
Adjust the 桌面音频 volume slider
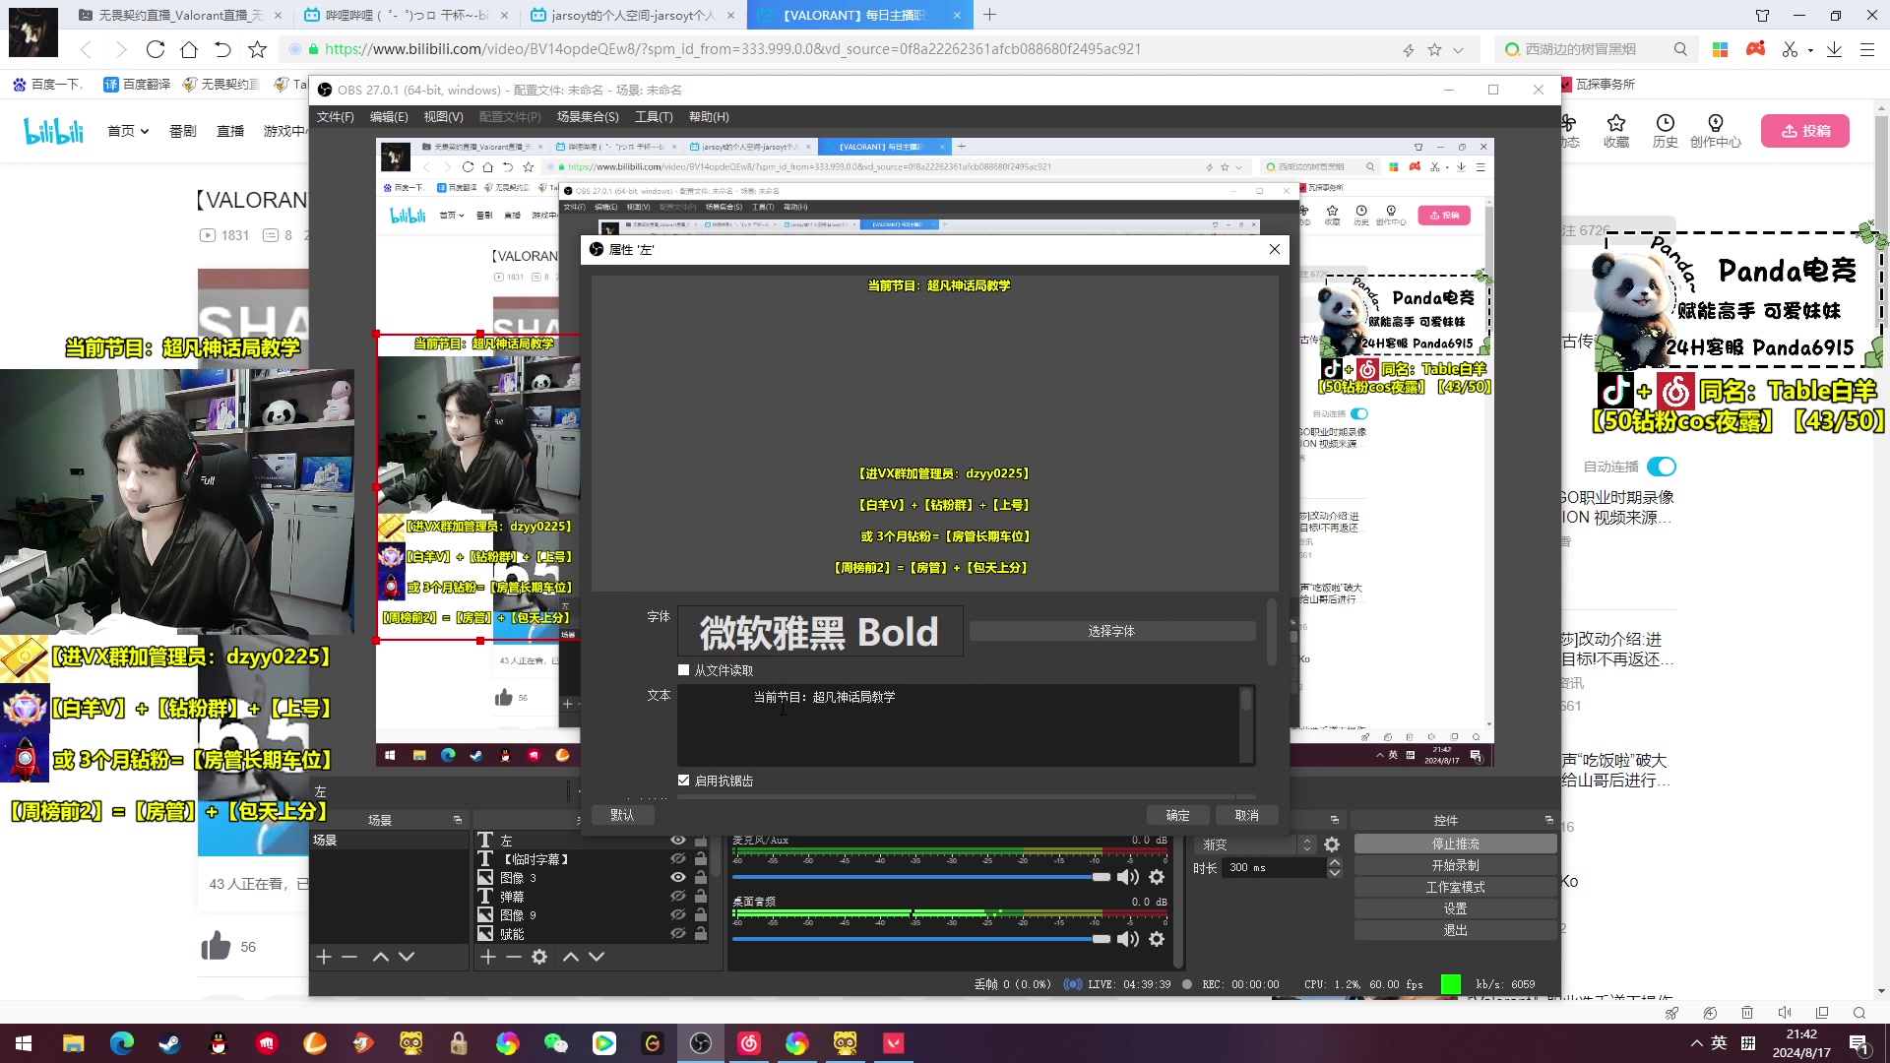pos(920,939)
